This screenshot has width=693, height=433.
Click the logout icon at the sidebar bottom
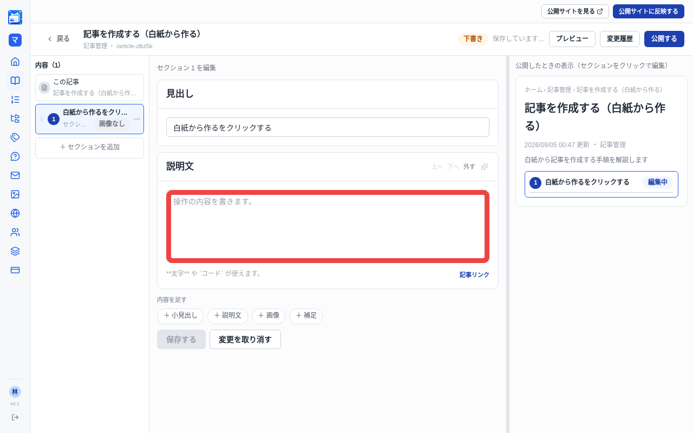(x=15, y=417)
